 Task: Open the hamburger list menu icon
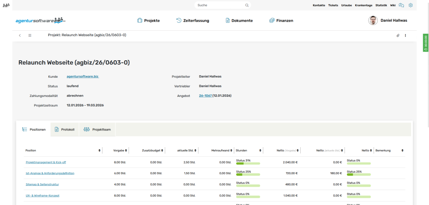click(30, 35)
